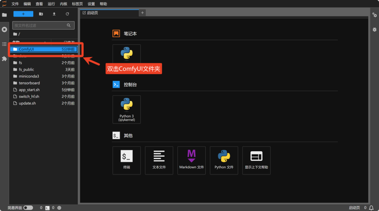Toggle the 简易界面 switch
The width and height of the screenshot is (379, 211).
coord(28,208)
